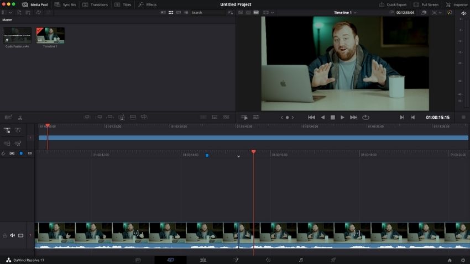This screenshot has width=470, height=264.
Task: Add a marker with the blue marker icon
Action: [21, 154]
